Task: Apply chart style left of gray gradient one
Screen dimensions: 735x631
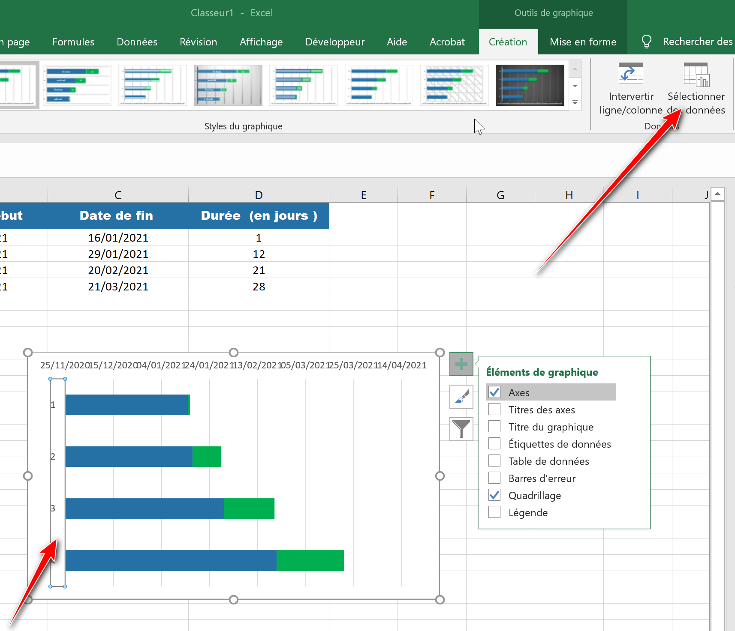Action: (152, 85)
